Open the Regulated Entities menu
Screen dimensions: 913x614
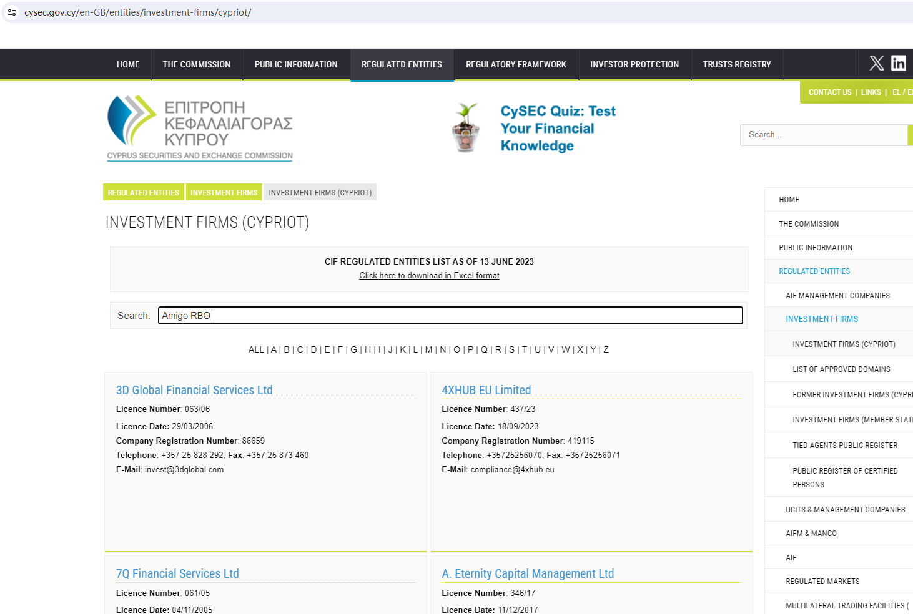tap(402, 64)
